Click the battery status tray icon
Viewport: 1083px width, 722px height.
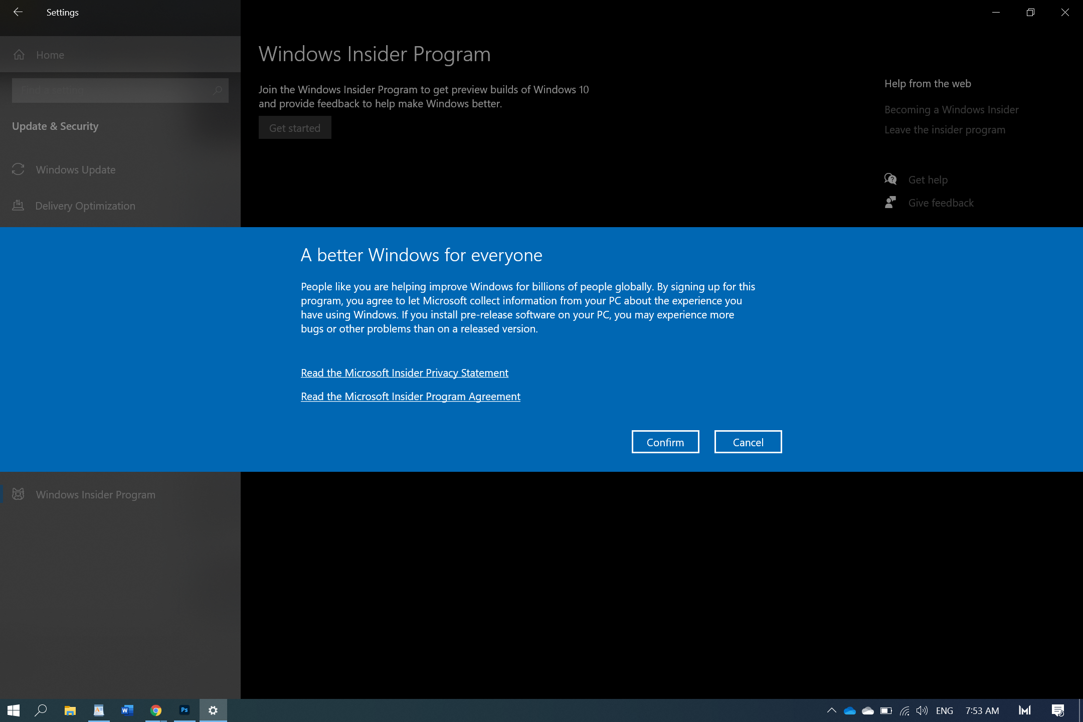[886, 710]
